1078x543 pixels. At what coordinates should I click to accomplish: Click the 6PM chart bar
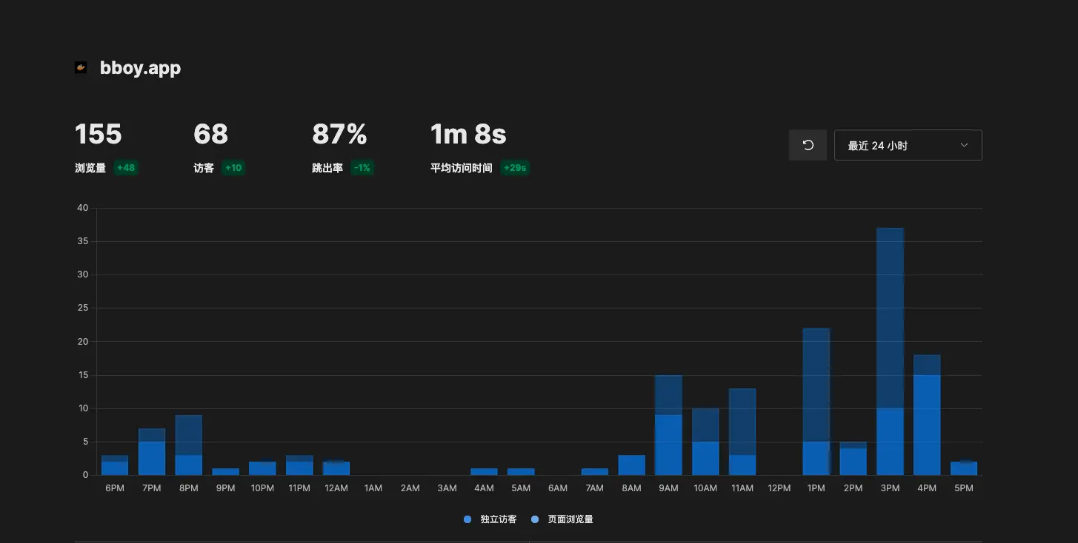click(115, 465)
